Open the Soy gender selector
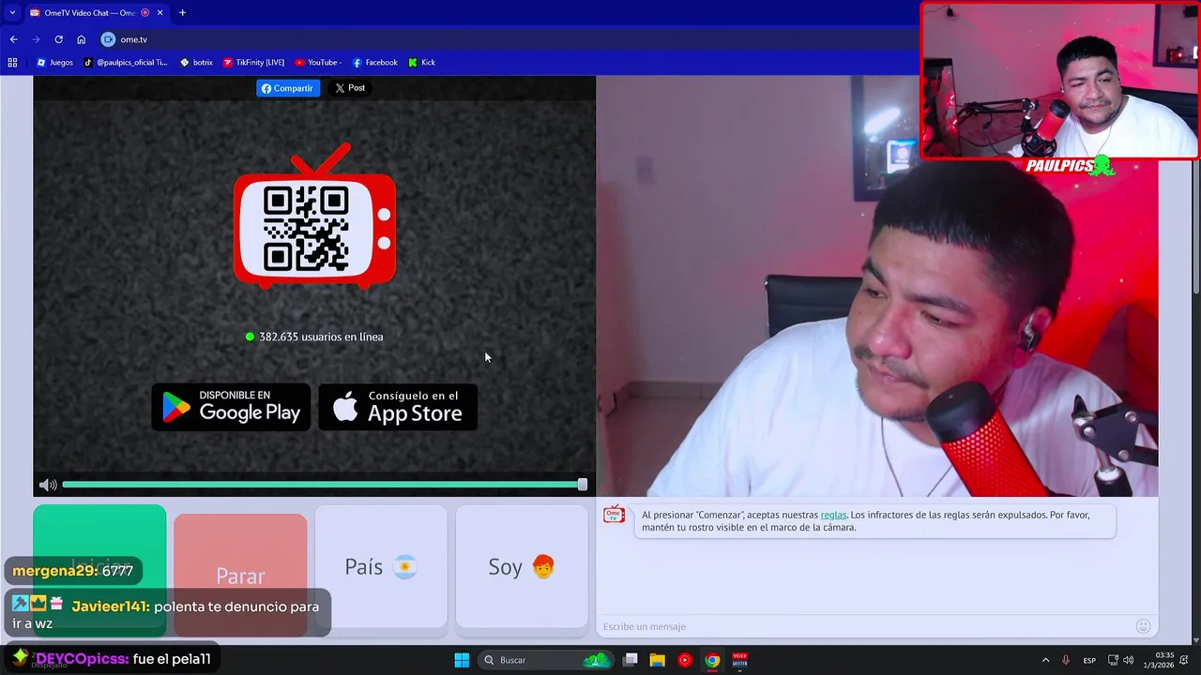 click(522, 567)
